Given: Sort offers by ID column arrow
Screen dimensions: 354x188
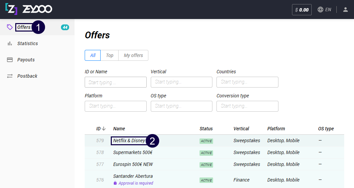Looking at the screenshot, I should [104, 129].
